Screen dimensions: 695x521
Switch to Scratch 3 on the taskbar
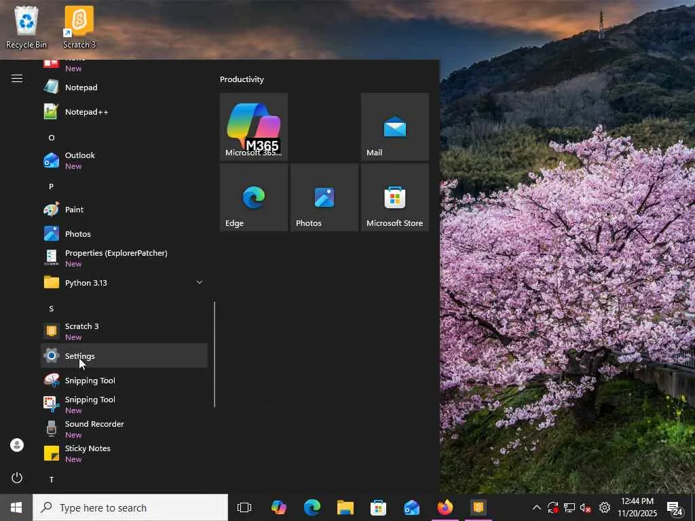tap(478, 507)
